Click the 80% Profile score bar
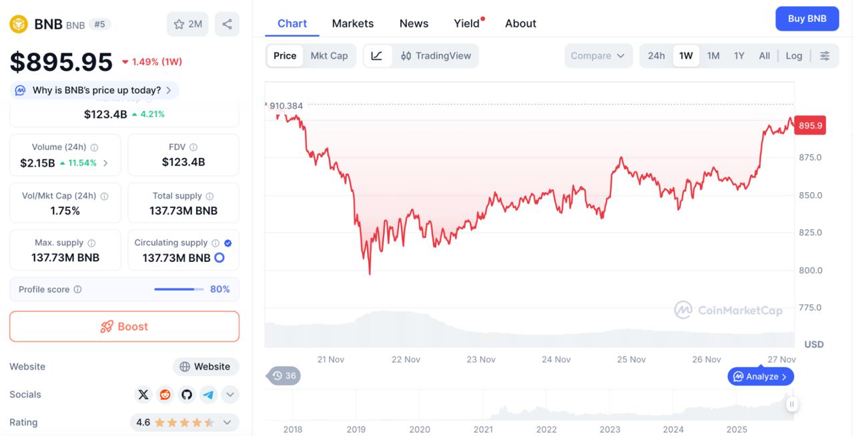854x436 pixels. (x=178, y=289)
